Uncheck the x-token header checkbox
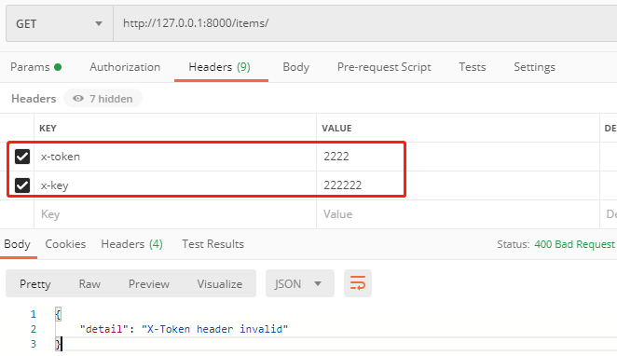This screenshot has width=617, height=356. [x=22, y=157]
